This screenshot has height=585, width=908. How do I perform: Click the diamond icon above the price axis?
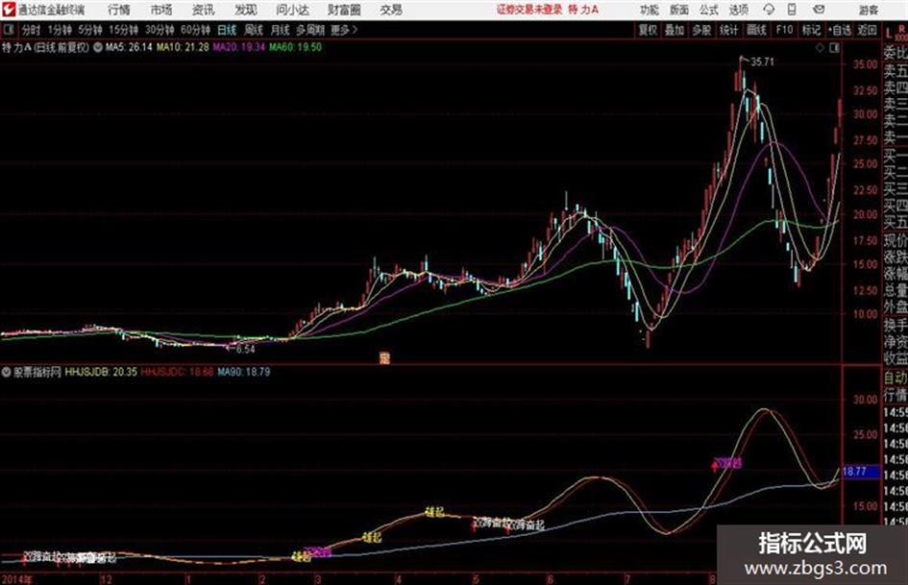820,48
